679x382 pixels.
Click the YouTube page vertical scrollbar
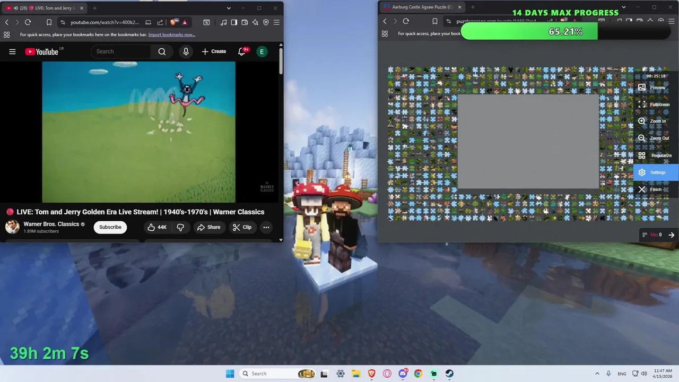(x=281, y=61)
